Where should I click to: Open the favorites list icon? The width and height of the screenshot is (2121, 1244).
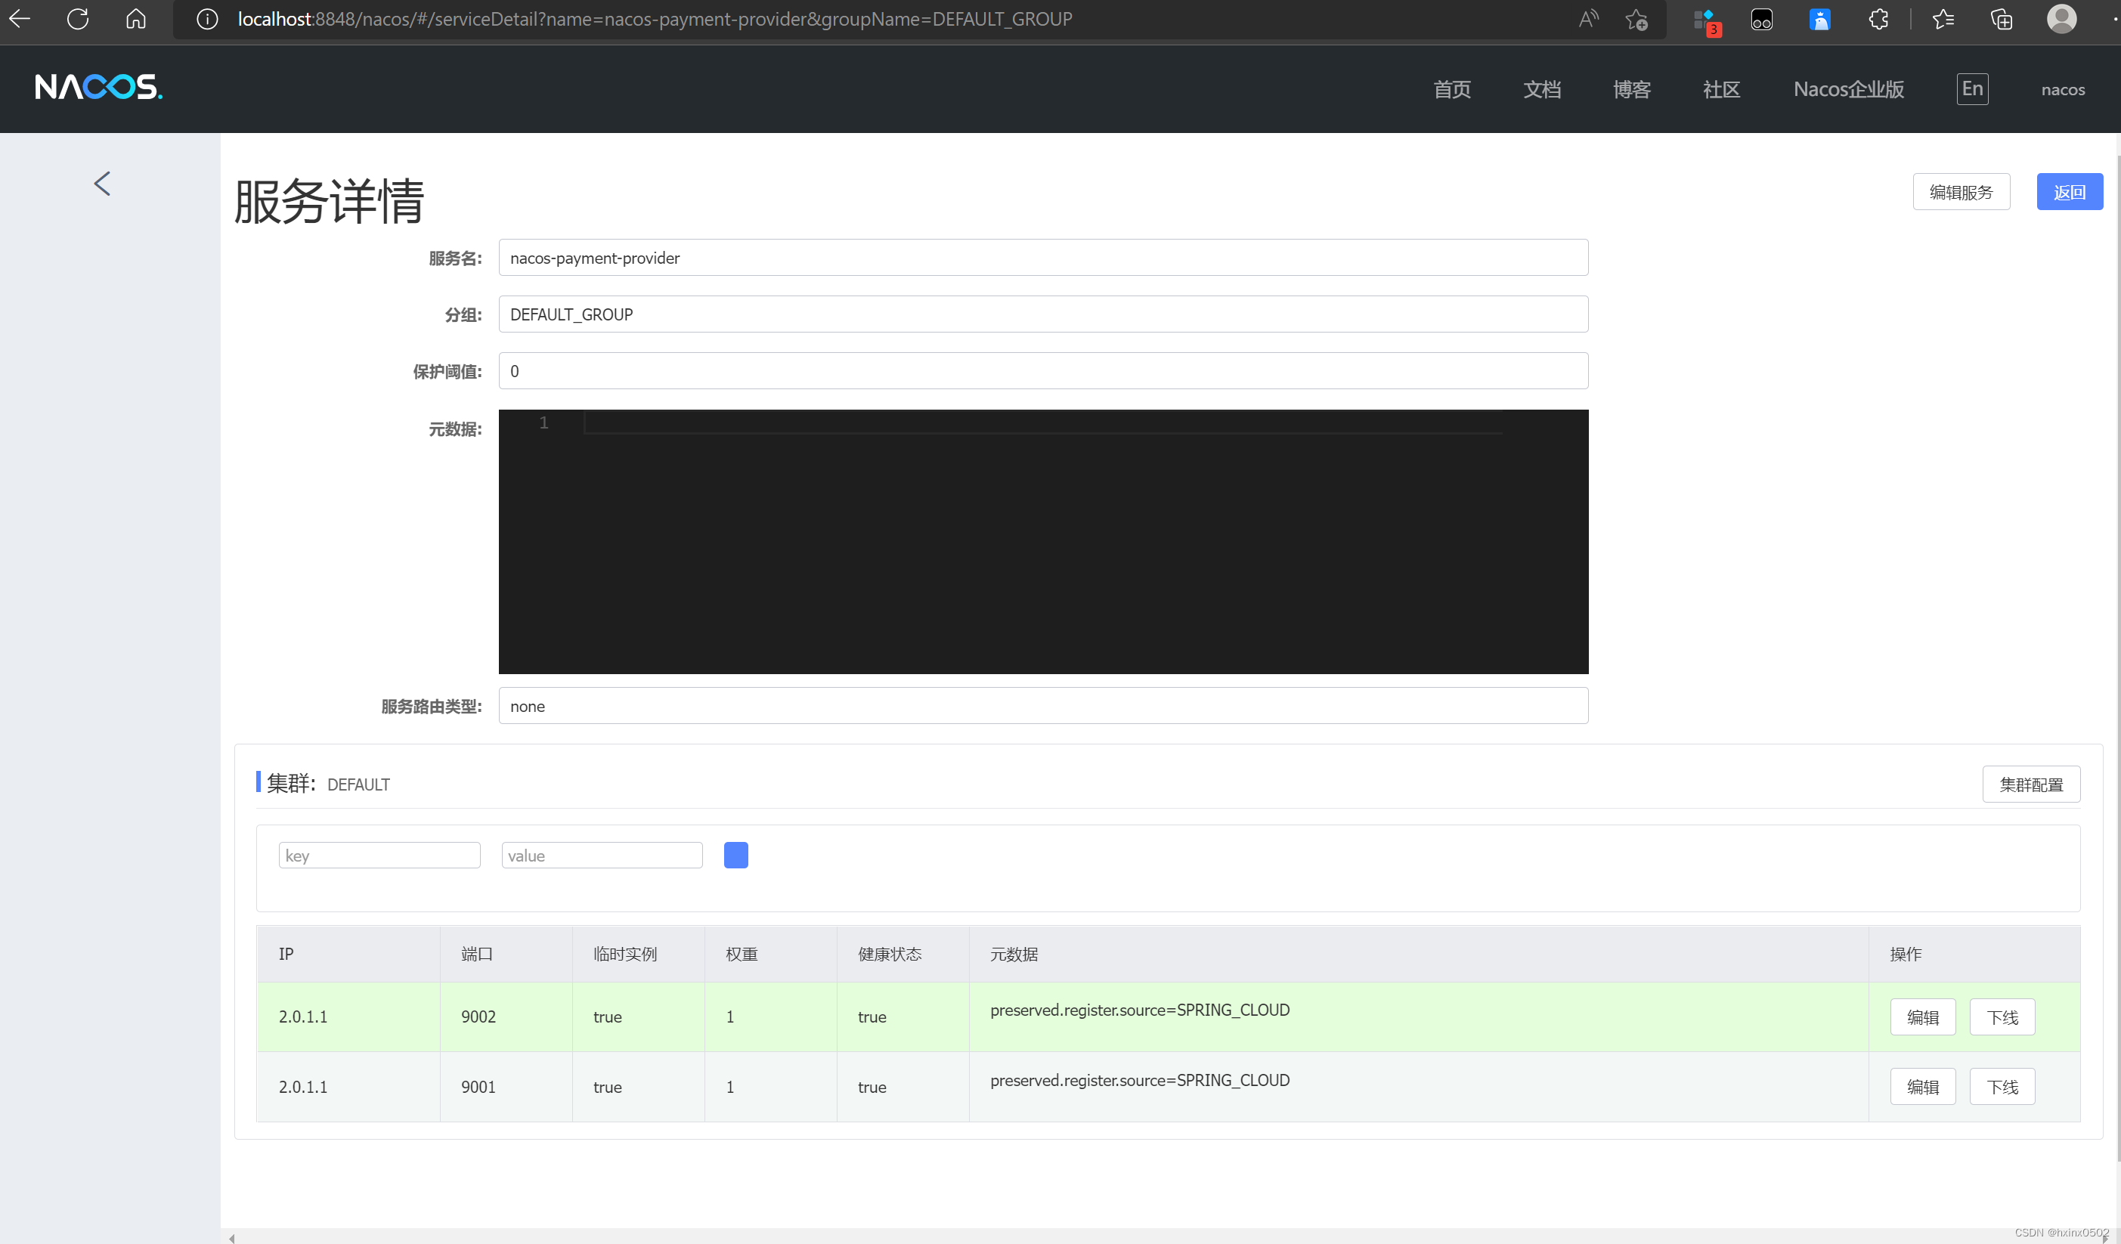(x=1943, y=19)
